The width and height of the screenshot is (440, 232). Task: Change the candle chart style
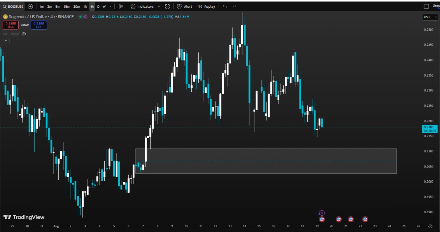pyautogui.click(x=121, y=7)
